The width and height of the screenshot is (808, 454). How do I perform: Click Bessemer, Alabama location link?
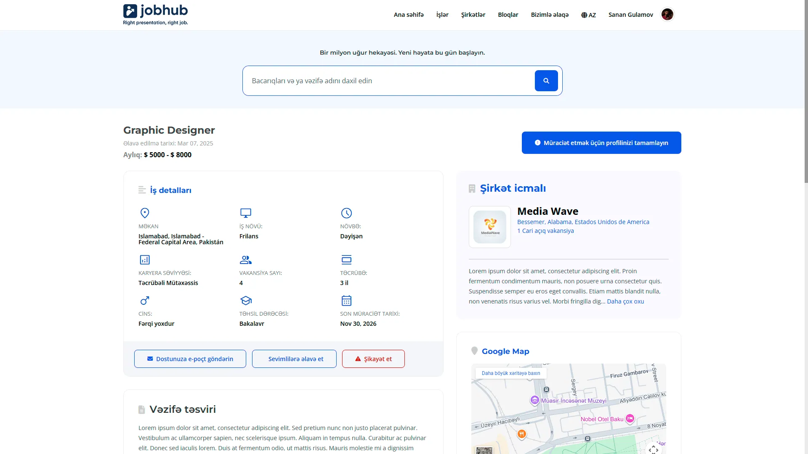pos(583,222)
